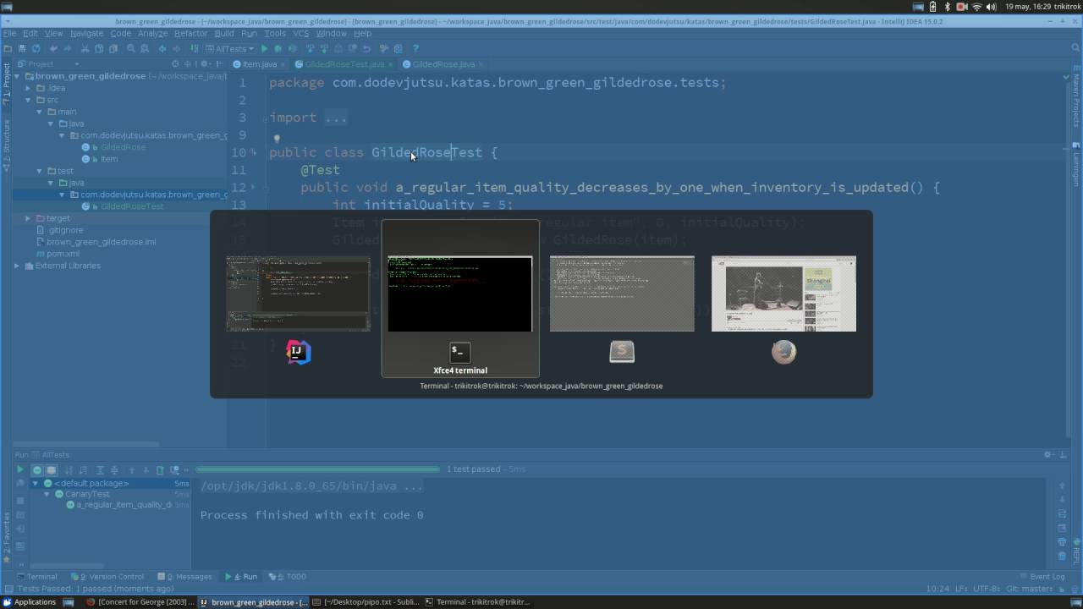Open the Help menu
1083x609 pixels.
tap(362, 33)
